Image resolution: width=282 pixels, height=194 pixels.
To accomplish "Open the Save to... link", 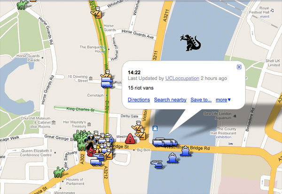I will tap(201, 100).
